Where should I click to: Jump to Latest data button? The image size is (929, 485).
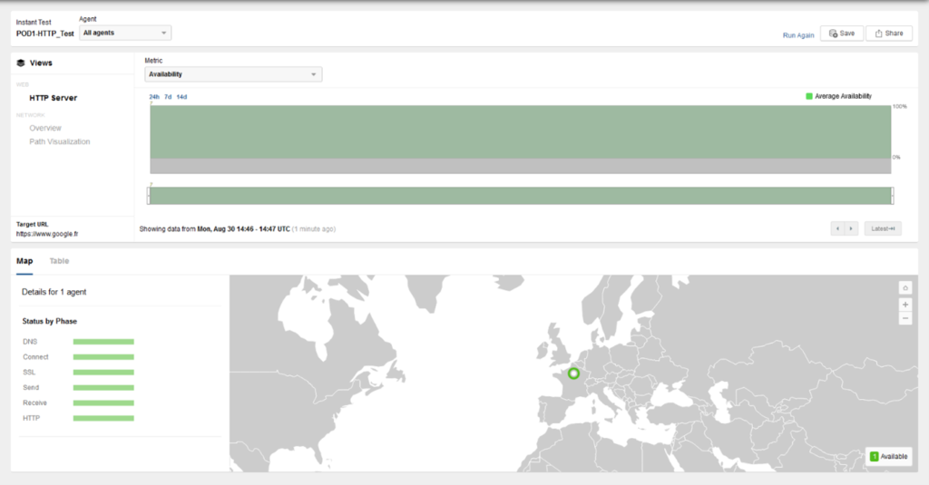pyautogui.click(x=883, y=228)
